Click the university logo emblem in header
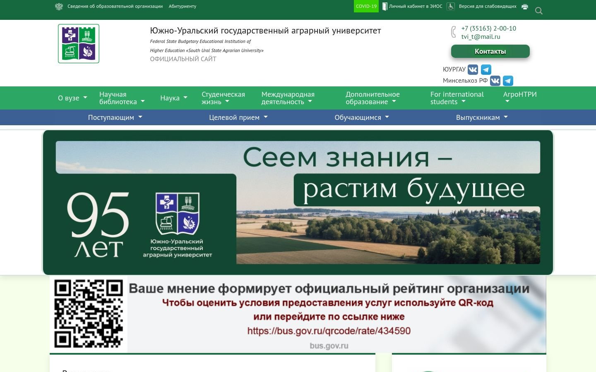 (x=79, y=43)
